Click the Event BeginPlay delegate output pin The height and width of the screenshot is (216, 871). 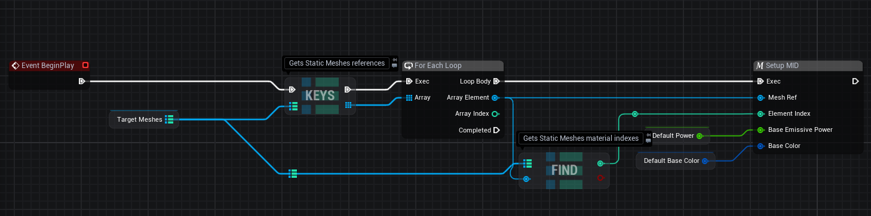(x=85, y=65)
